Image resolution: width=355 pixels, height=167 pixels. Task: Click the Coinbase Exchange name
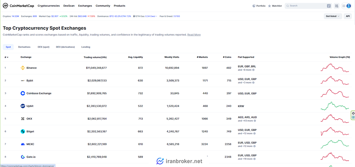click(39, 93)
